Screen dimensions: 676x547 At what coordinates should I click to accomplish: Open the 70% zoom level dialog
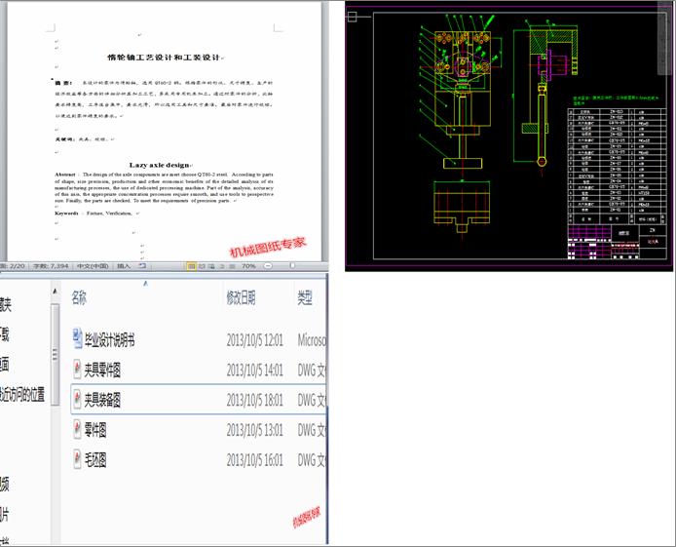pos(248,266)
